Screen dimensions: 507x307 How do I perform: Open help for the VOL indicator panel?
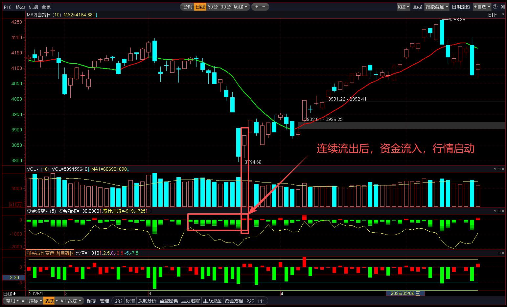495,169
